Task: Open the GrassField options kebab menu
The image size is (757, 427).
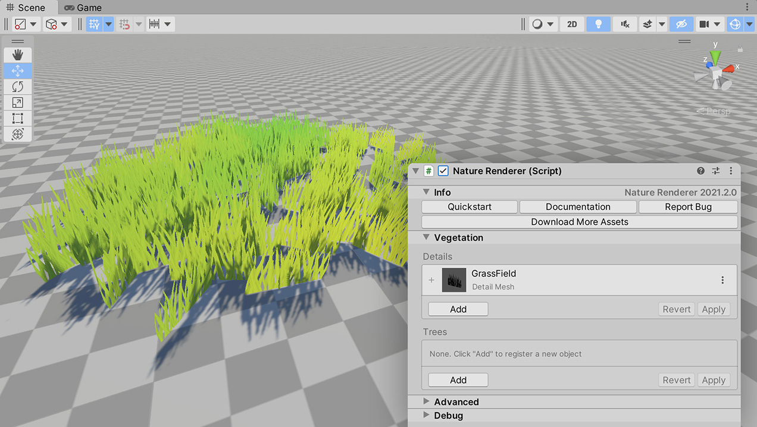Action: pos(722,280)
